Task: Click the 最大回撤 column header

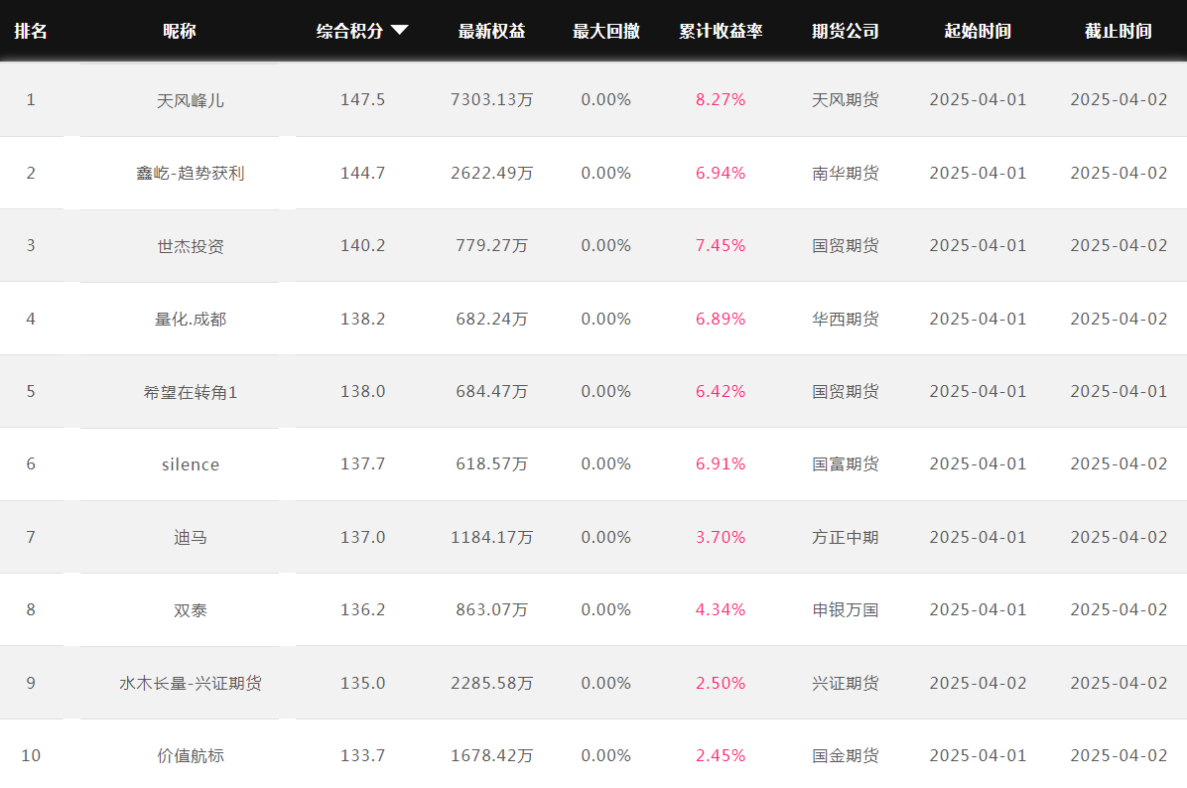Action: pos(606,31)
